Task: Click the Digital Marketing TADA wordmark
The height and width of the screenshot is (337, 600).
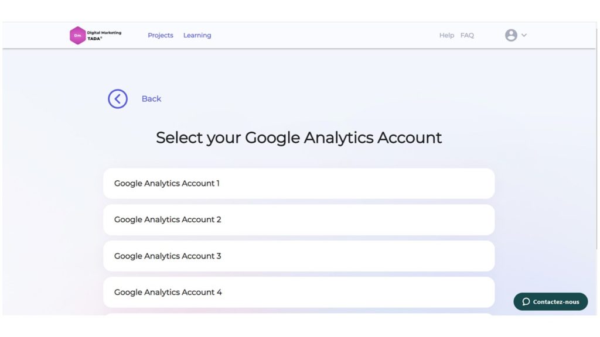Action: [x=104, y=36]
